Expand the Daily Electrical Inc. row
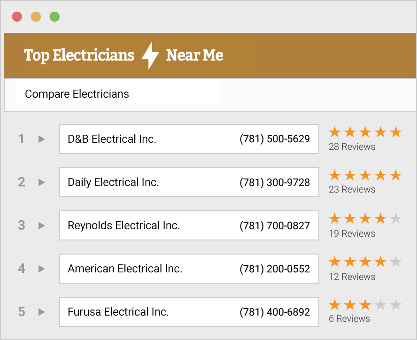This screenshot has width=417, height=340. (41, 182)
